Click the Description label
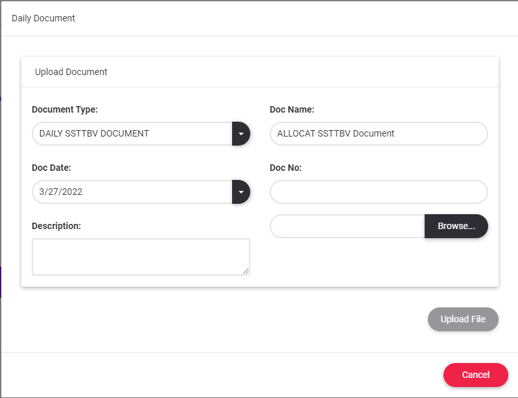 (56, 226)
